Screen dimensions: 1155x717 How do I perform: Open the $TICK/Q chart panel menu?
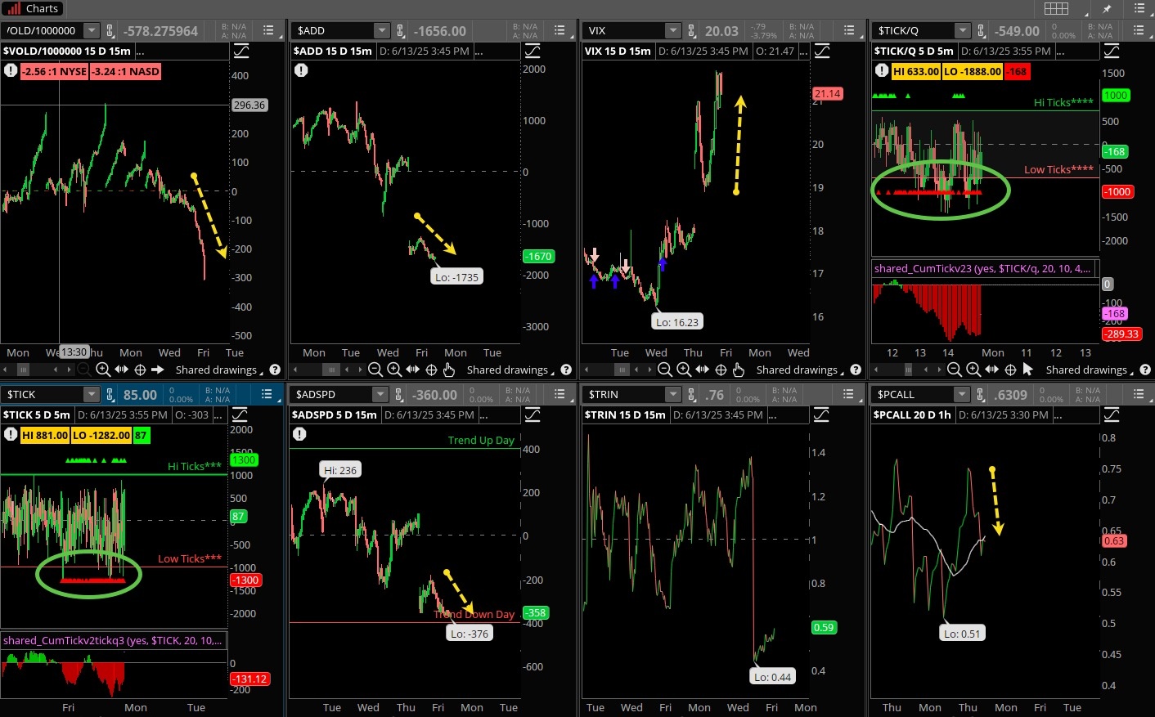1139,31
